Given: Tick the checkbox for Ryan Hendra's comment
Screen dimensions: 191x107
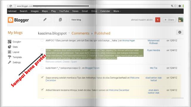Looking at the screenshot, I should pos(42,50).
